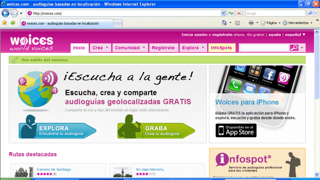Open the Comunidad navigation menu
This screenshot has height=180, width=320.
pos(130,48)
